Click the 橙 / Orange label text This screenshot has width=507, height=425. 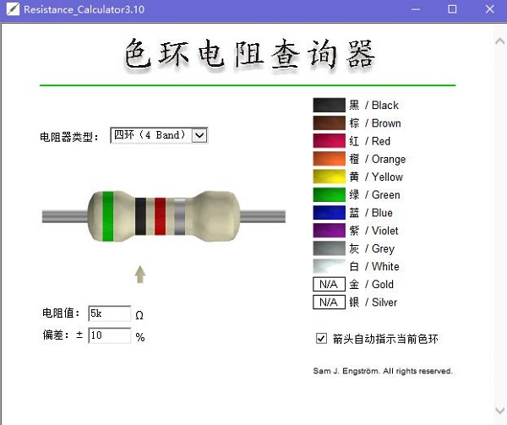[x=378, y=159]
